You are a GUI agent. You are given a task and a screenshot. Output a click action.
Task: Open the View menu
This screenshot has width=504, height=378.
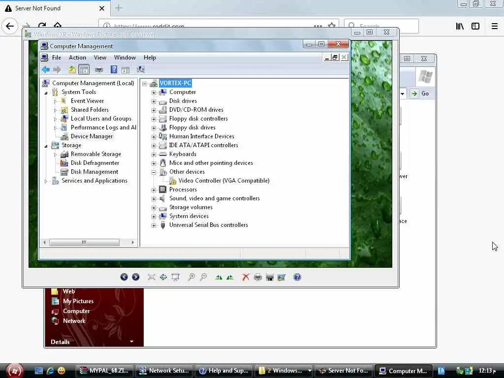point(100,58)
